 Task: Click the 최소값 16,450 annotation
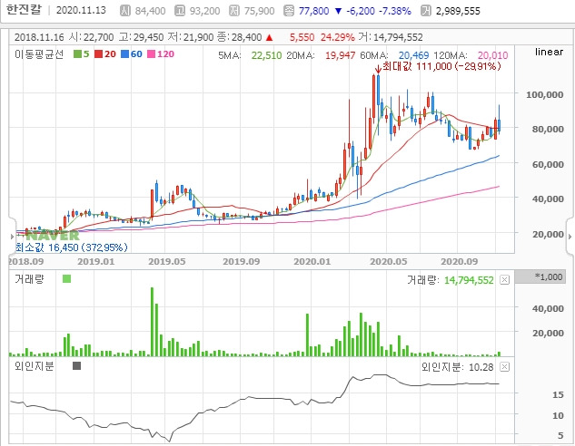tap(72, 247)
